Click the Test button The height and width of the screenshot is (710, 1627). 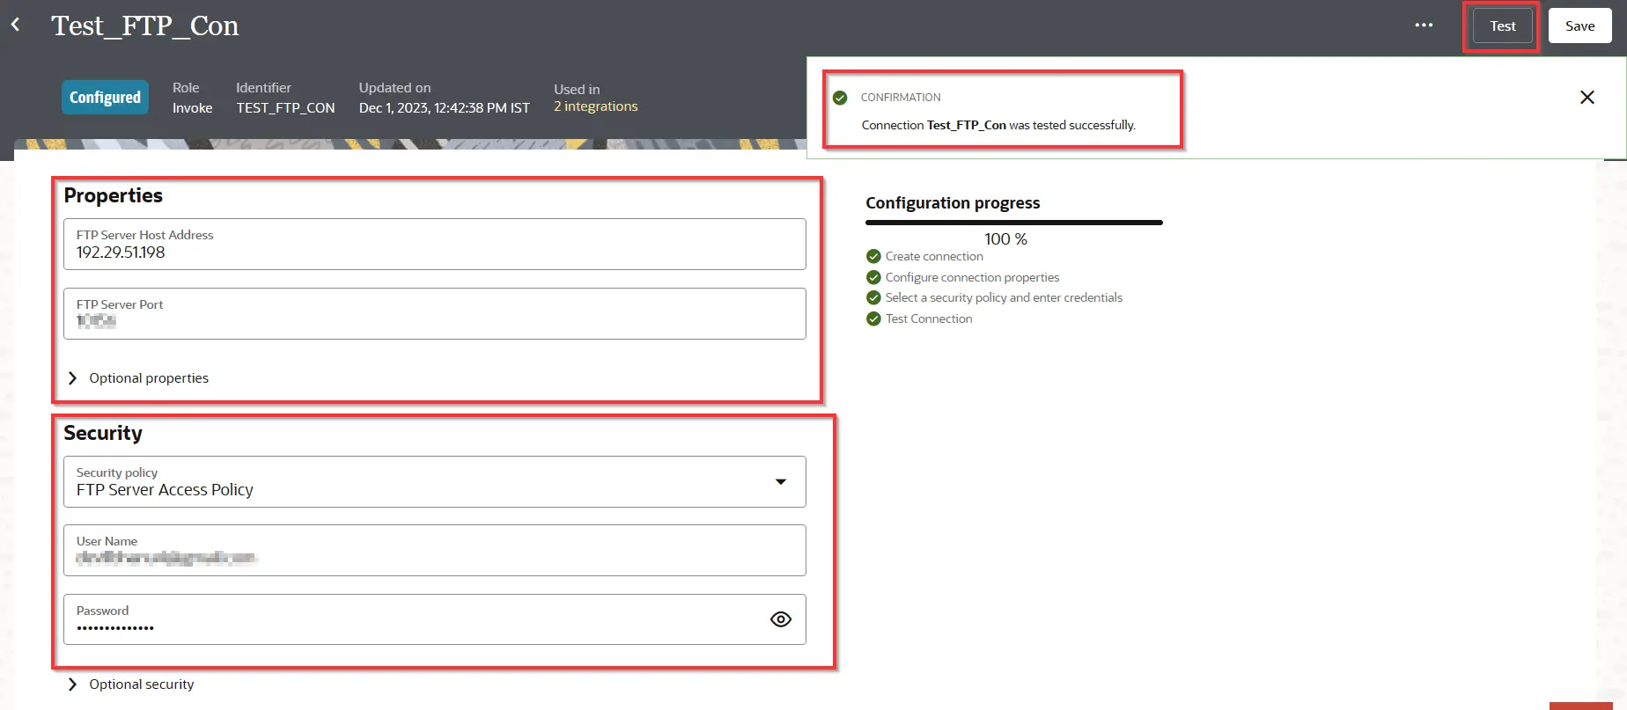pos(1502,26)
